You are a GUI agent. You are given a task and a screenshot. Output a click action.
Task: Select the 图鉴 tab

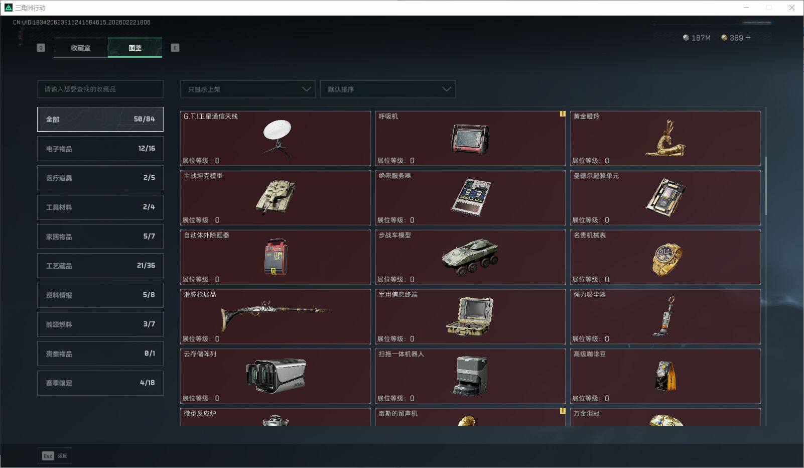[135, 48]
